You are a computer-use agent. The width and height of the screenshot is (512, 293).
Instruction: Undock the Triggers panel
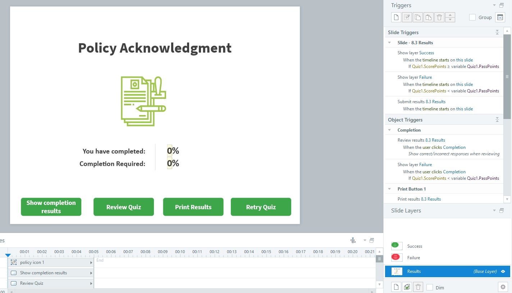pyautogui.click(x=502, y=5)
